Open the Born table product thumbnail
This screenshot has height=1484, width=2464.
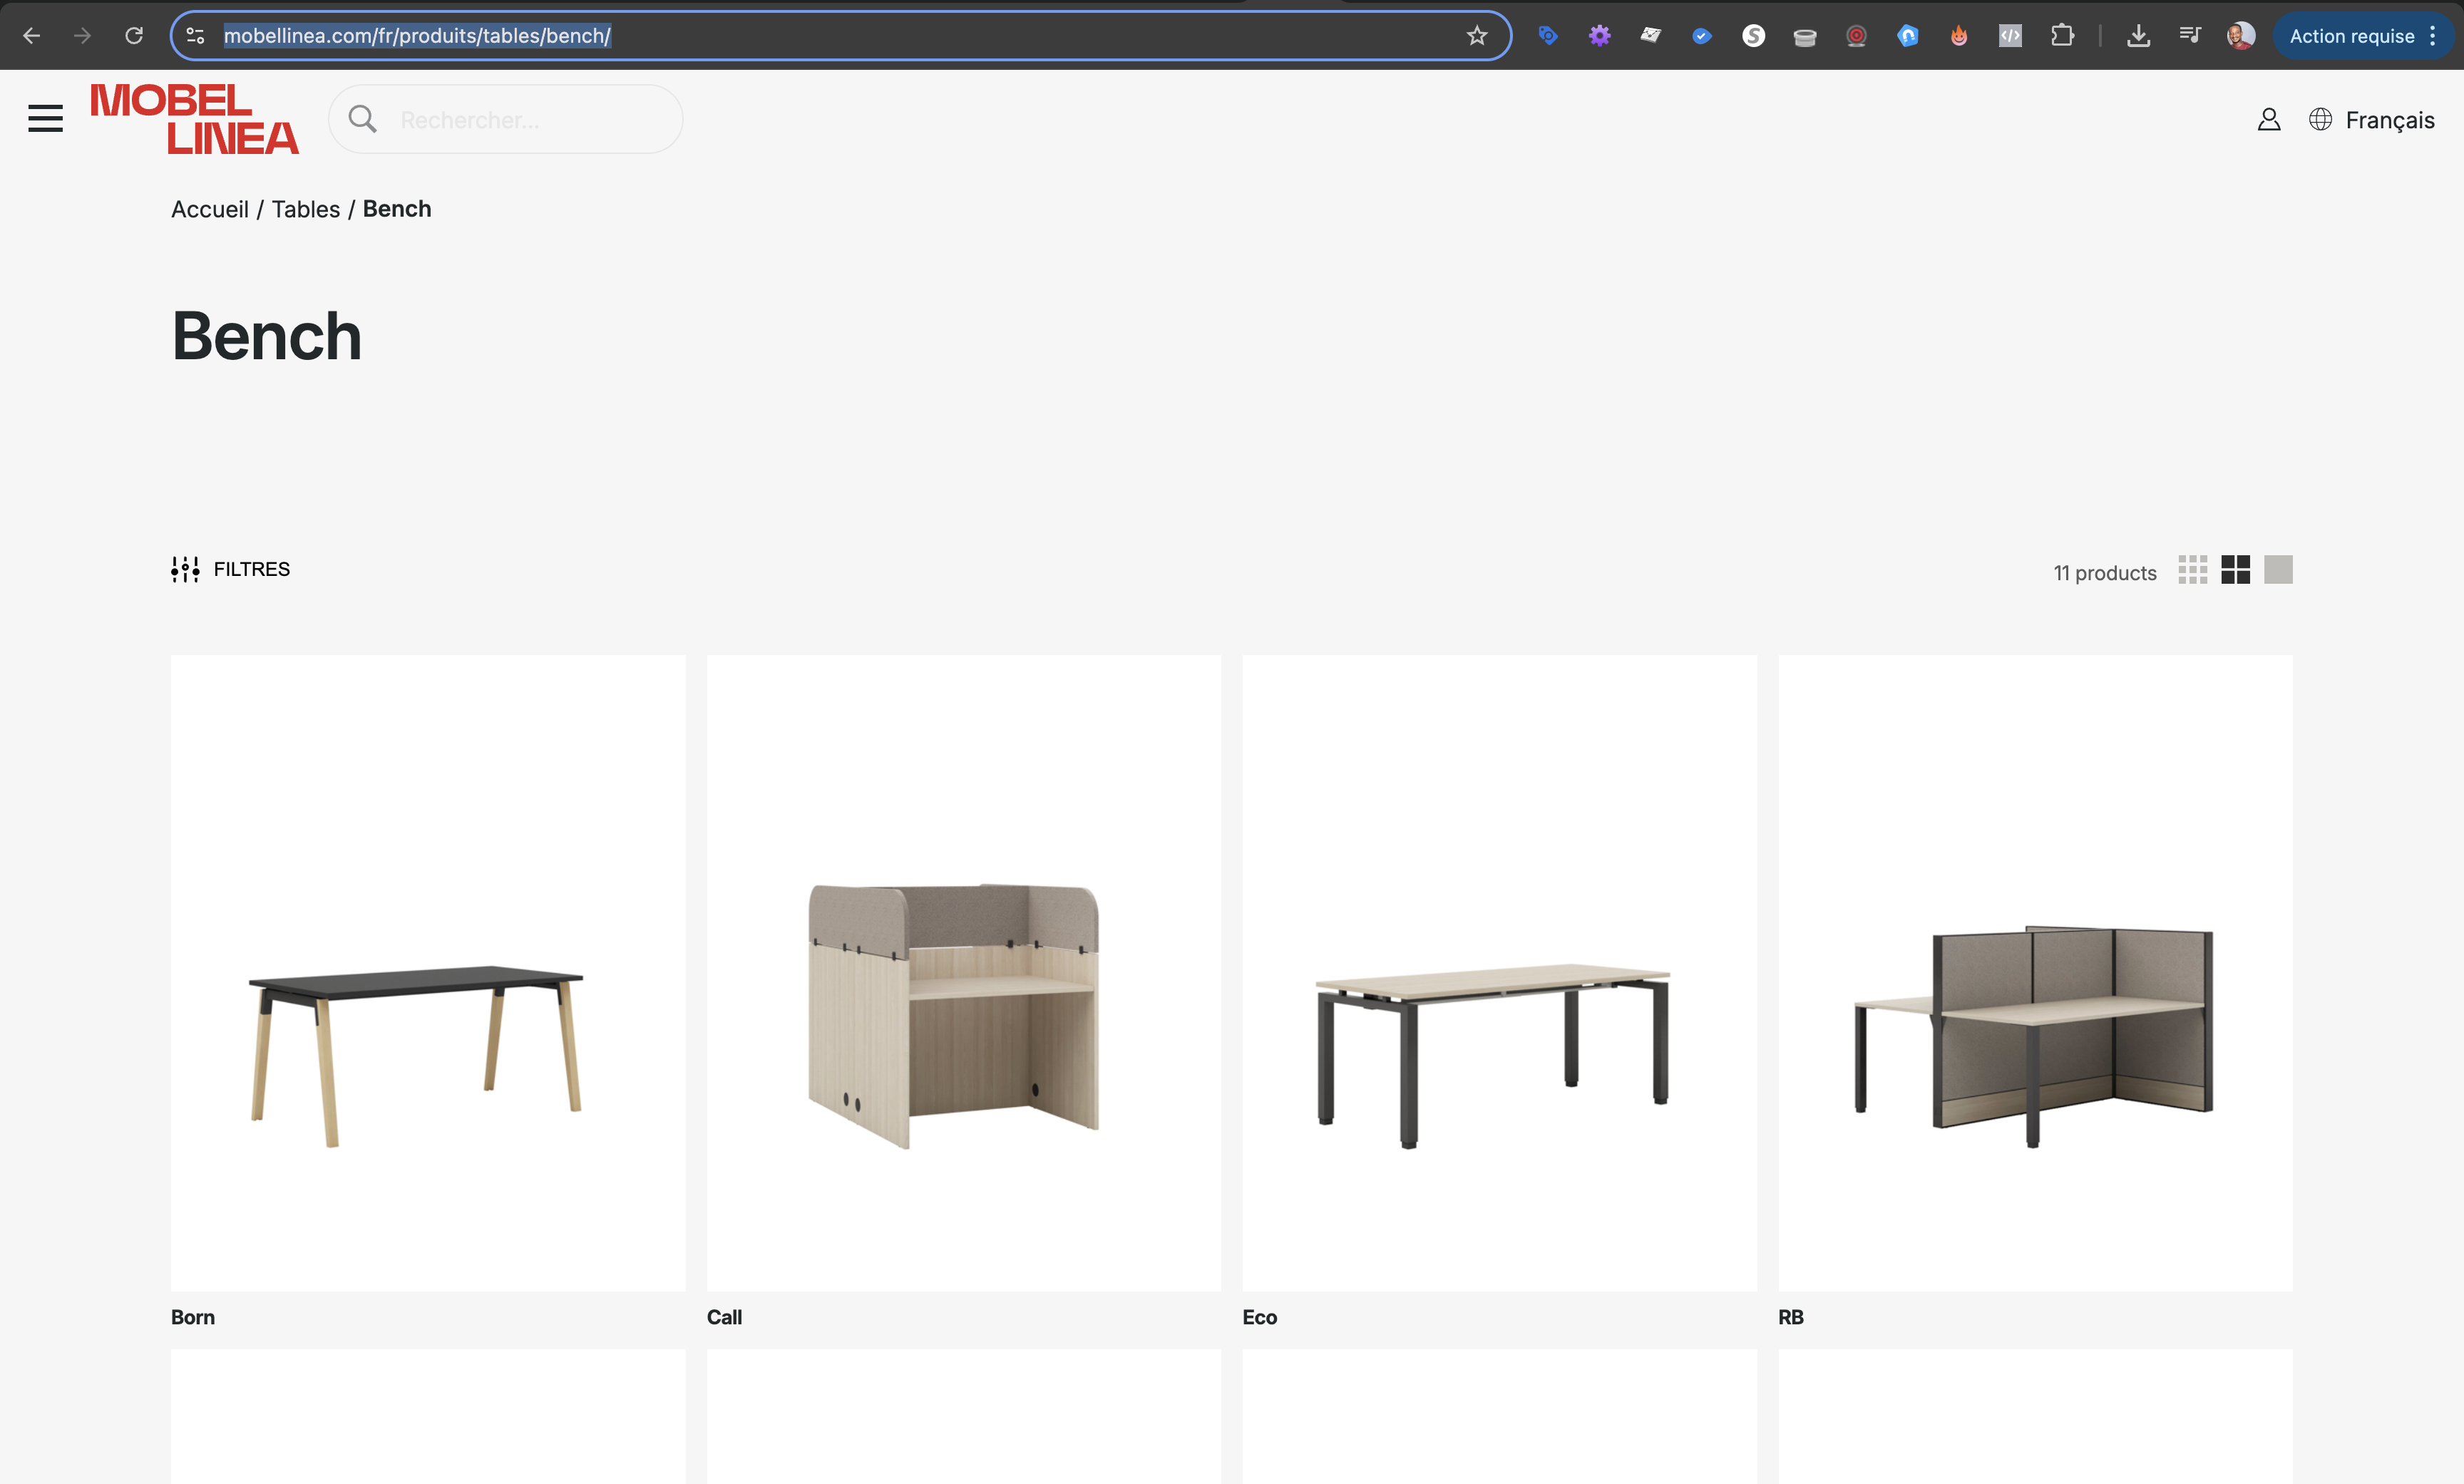[x=428, y=972]
